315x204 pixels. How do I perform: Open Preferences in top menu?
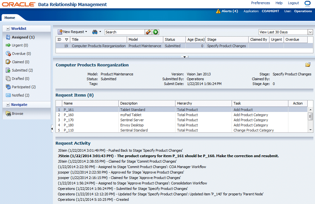(x=260, y=3)
